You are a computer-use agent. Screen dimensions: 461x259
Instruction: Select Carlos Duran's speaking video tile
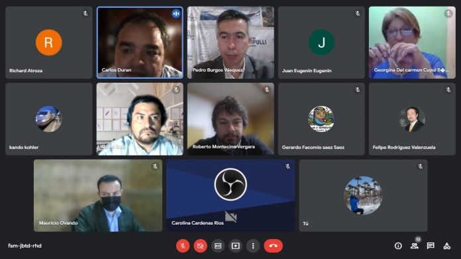tap(140, 42)
